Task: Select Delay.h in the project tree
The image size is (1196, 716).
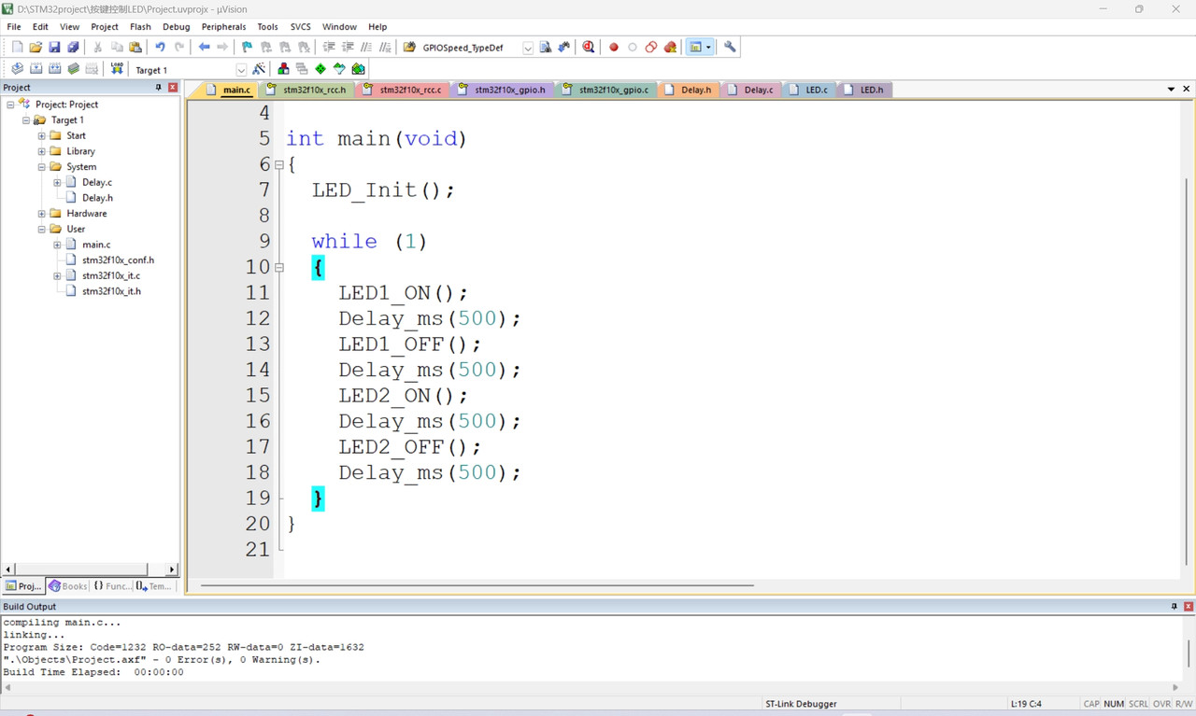Action: pyautogui.click(x=97, y=198)
